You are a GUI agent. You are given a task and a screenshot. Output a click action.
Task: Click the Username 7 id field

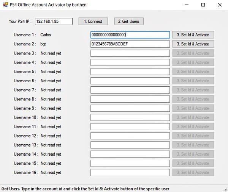(x=130, y=90)
